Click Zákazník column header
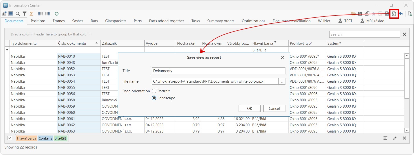 (x=123, y=43)
